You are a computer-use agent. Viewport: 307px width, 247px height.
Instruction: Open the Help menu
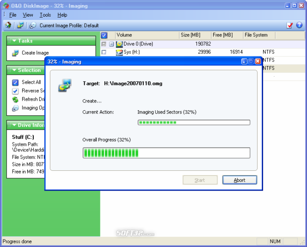(62, 15)
